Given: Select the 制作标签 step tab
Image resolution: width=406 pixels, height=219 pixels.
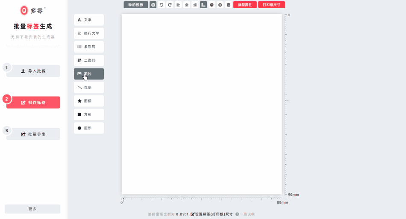Looking at the screenshot, I should (33, 103).
